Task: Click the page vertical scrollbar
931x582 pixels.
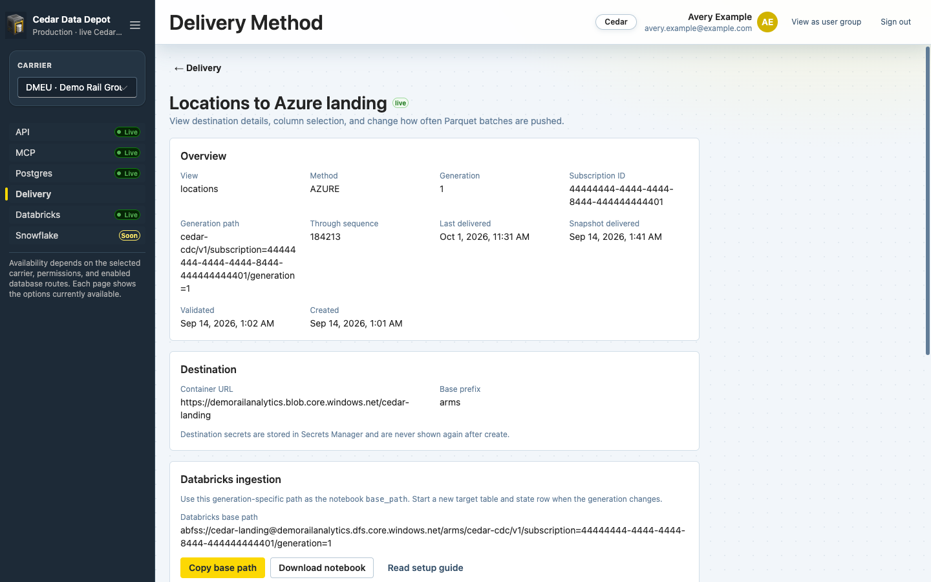Action: (x=928, y=200)
